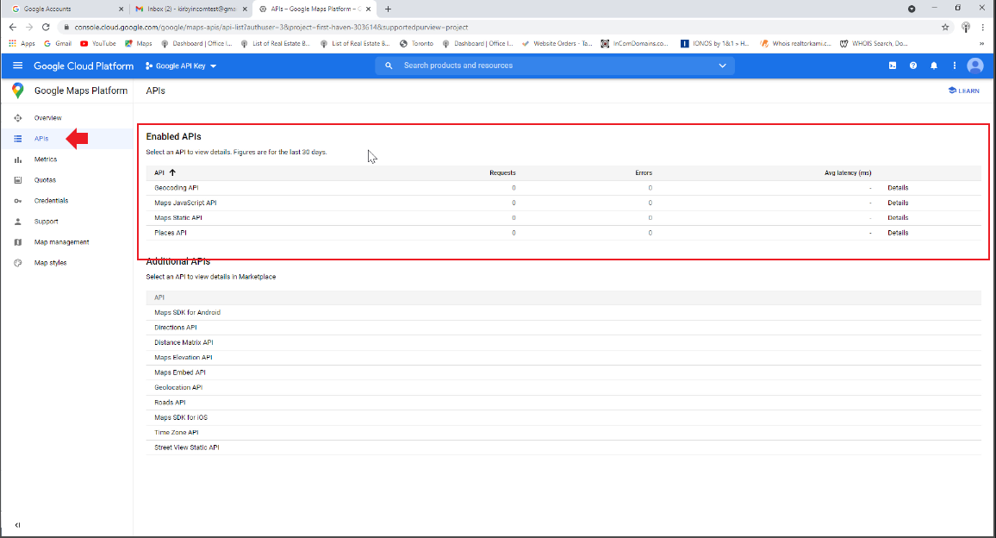Click the Maps JavaScript API entry
Screen dimensions: 996x538
click(185, 203)
